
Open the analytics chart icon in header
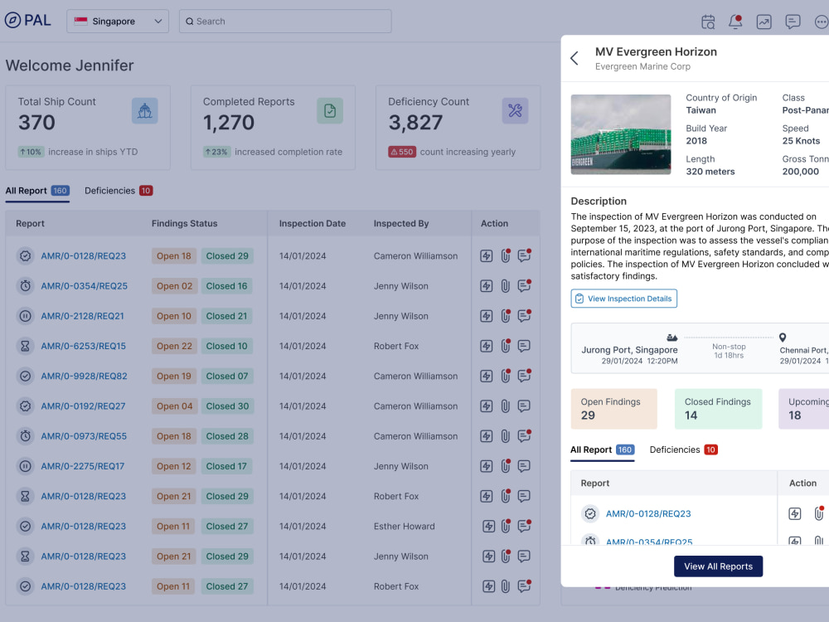click(764, 22)
